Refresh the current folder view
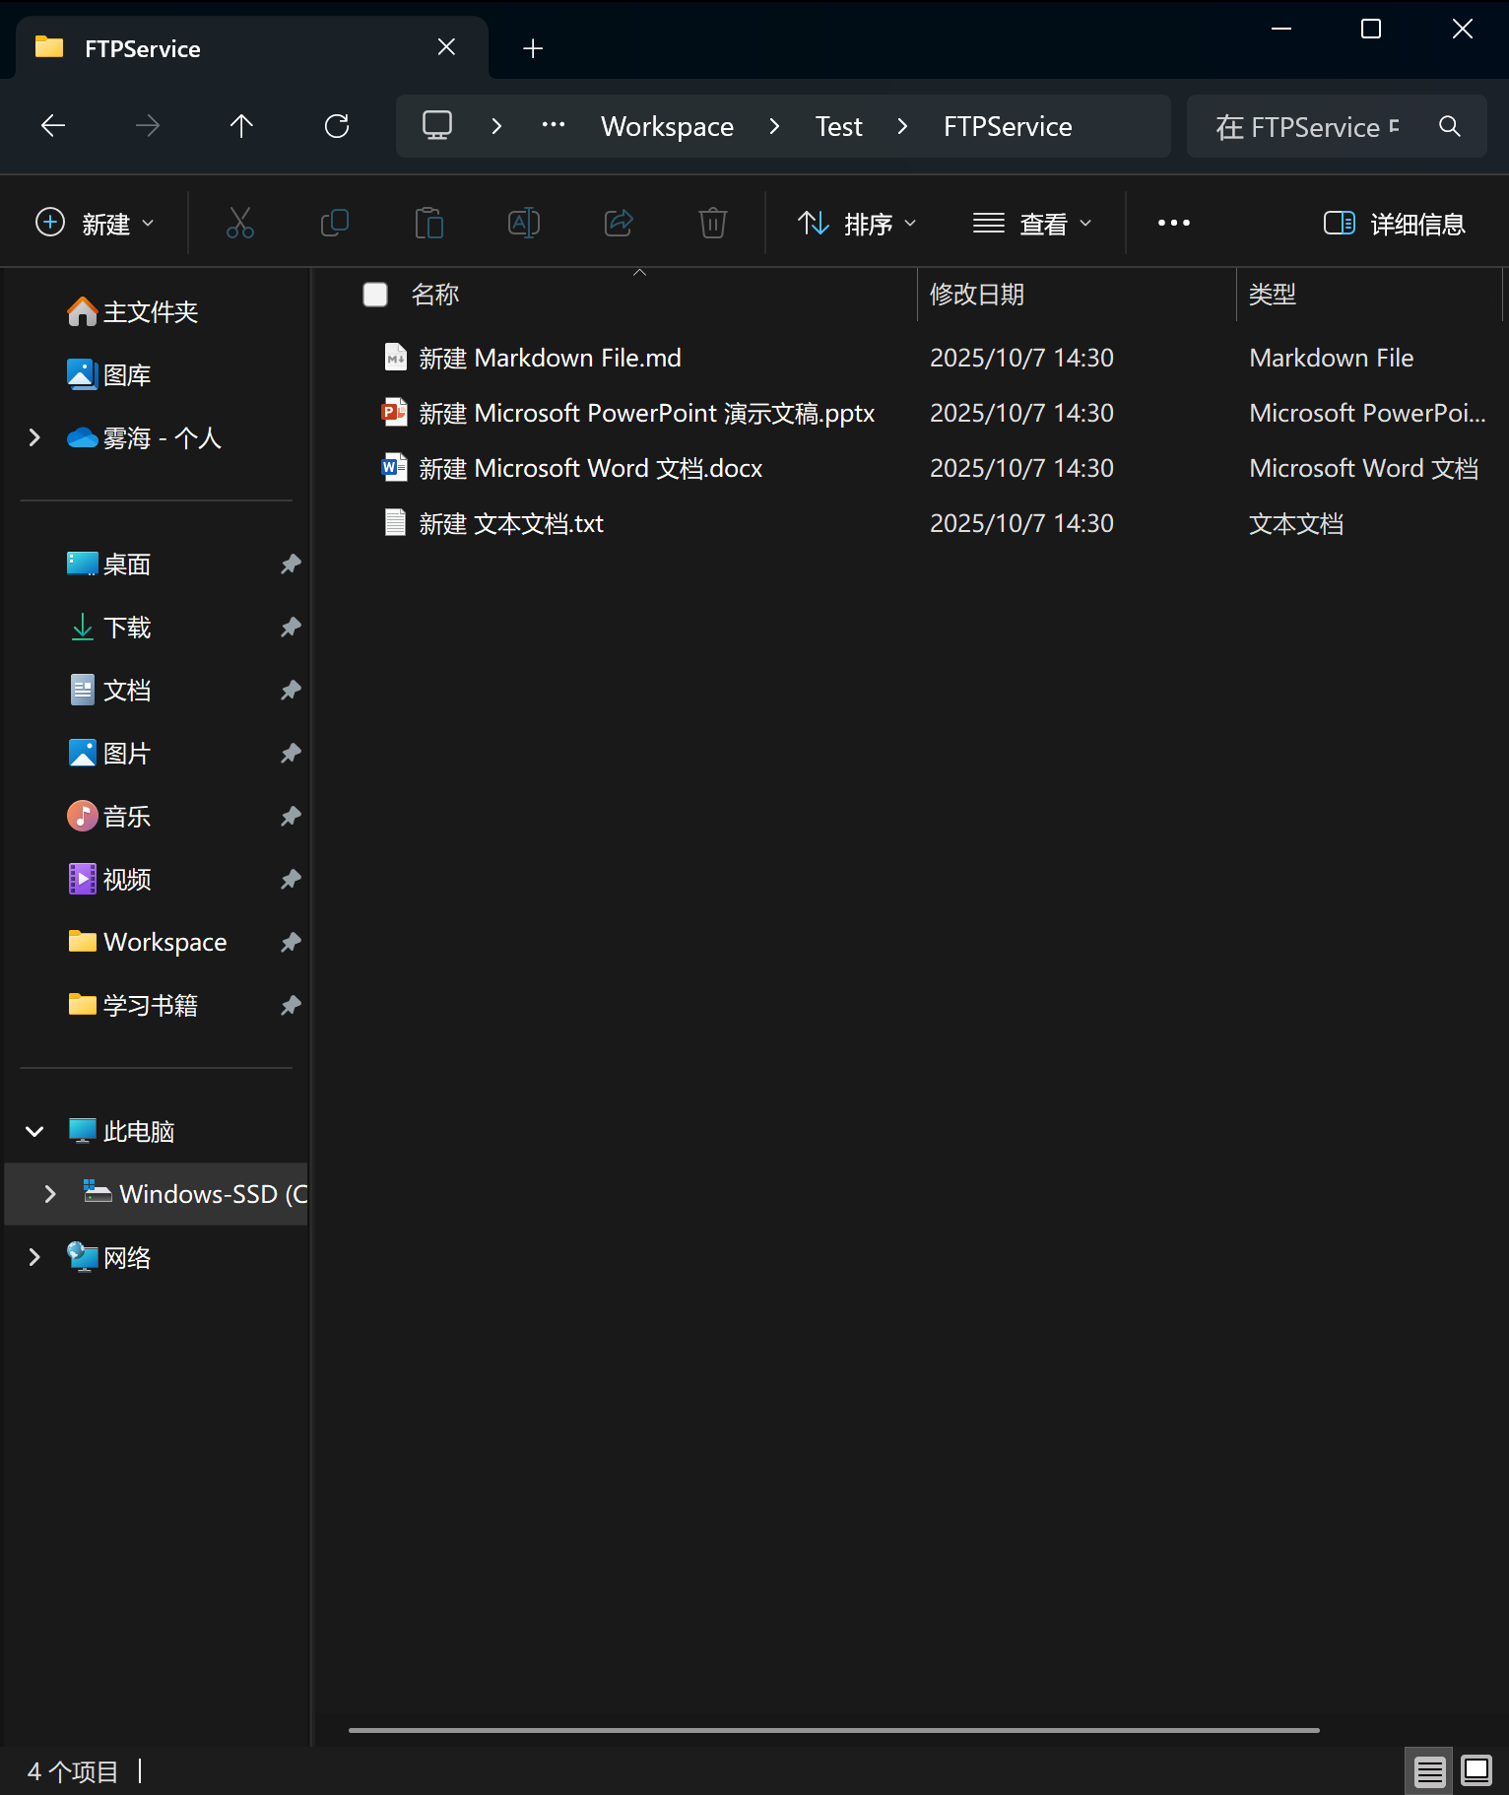The height and width of the screenshot is (1795, 1509). pyautogui.click(x=337, y=126)
